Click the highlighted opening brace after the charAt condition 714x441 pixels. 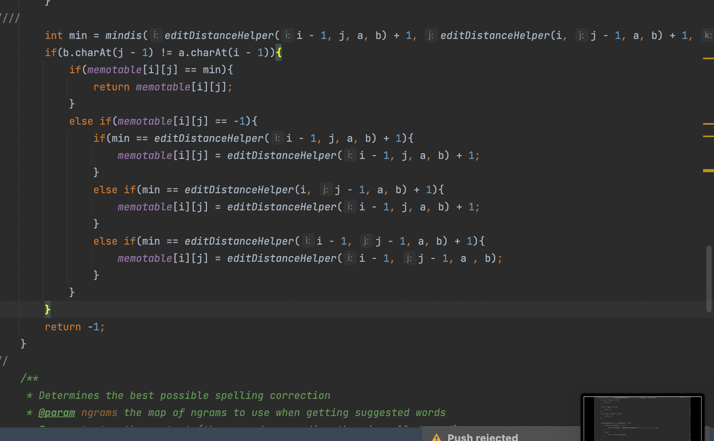(x=279, y=53)
